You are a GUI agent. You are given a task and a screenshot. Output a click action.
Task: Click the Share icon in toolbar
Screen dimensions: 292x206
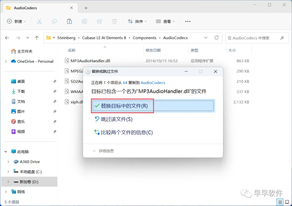pyautogui.click(x=99, y=21)
